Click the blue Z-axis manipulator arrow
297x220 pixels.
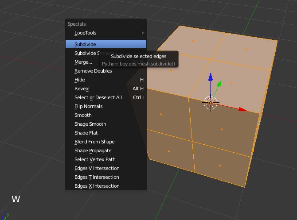(x=211, y=77)
